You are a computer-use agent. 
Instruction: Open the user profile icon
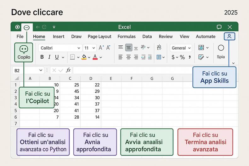pyautogui.click(x=229, y=37)
